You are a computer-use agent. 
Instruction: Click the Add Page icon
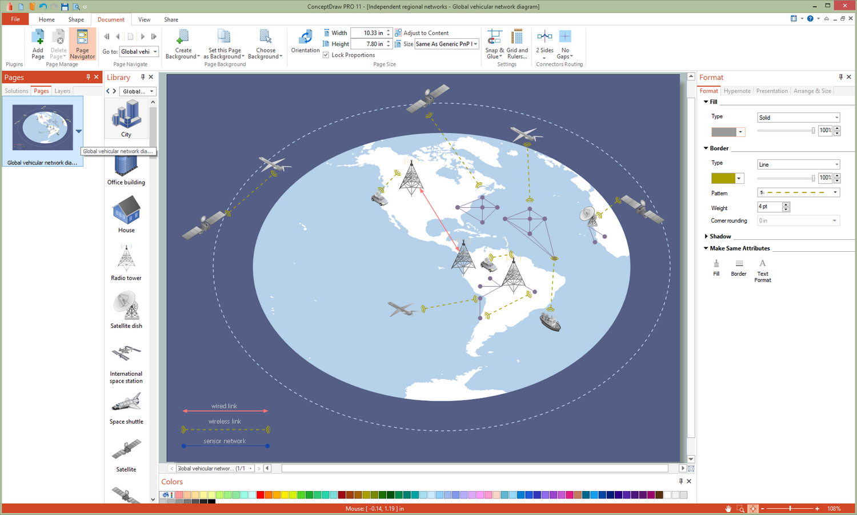38,39
